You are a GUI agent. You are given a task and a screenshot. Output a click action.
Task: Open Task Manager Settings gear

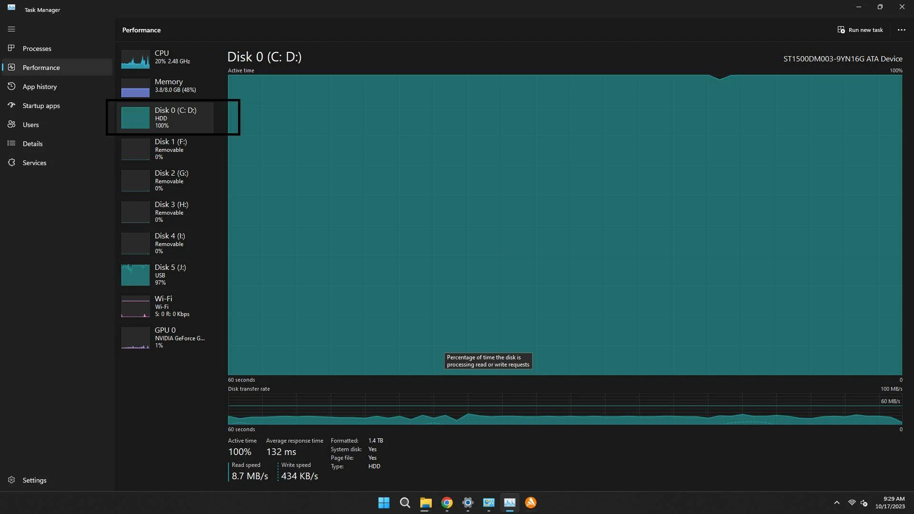tap(11, 480)
